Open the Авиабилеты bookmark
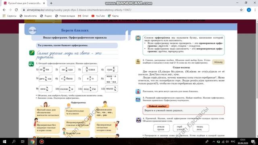The height and width of the screenshot is (145, 258). pos(28,16)
